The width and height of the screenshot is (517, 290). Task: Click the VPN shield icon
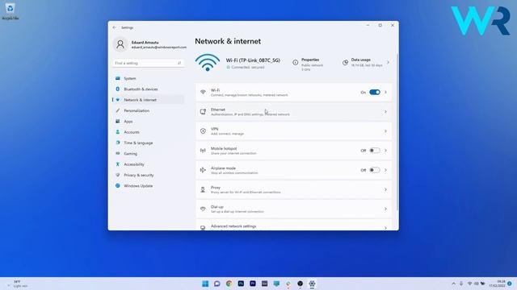203,131
